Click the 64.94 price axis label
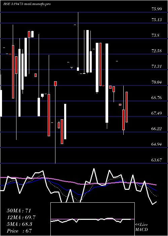168x236 pixels. point(157,144)
